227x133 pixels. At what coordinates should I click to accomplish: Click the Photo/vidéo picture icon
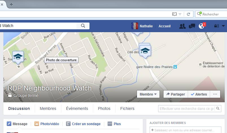point(37,124)
